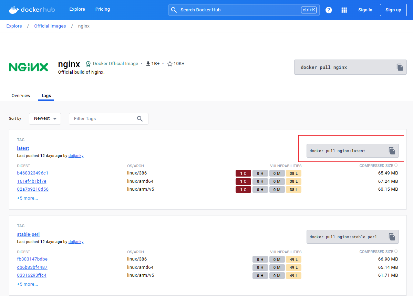The height and width of the screenshot is (296, 413).
Task: Copy docker pull nginx:latest command
Action: point(392,151)
